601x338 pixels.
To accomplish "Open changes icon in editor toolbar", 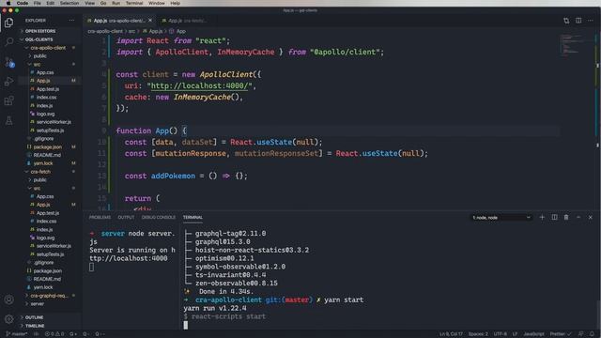I will pos(566,21).
